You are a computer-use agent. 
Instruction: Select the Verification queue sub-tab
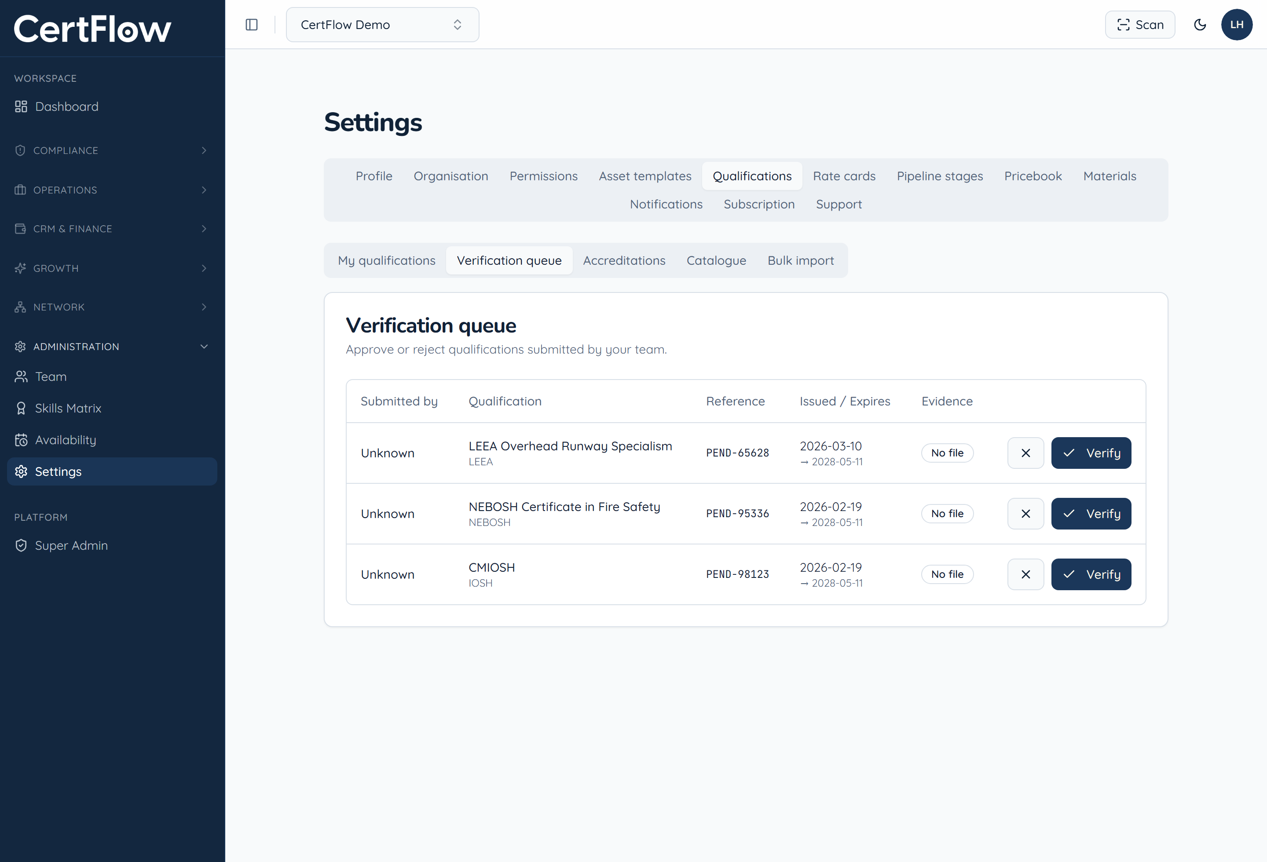(x=509, y=260)
